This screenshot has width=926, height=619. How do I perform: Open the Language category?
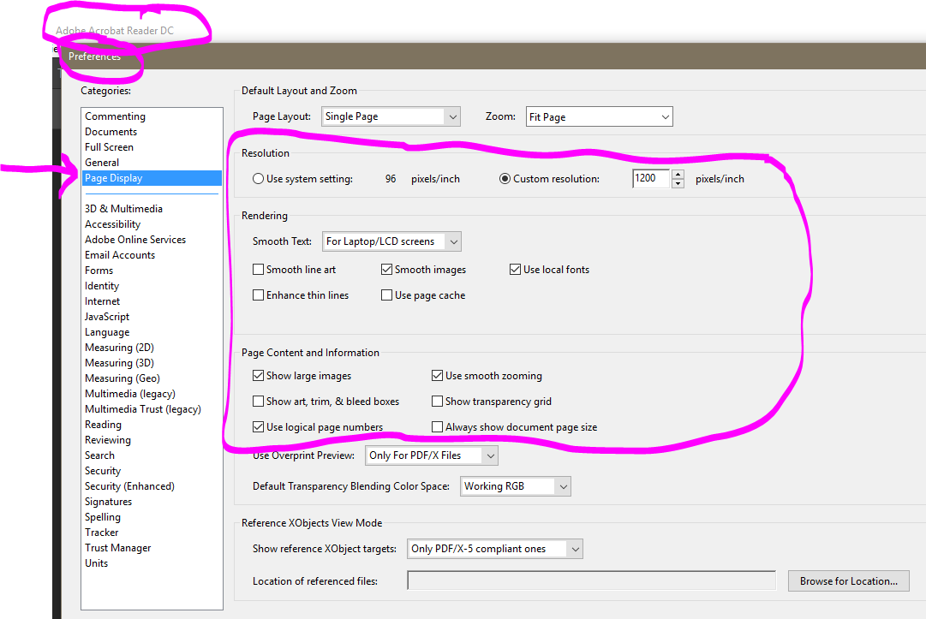tap(107, 332)
